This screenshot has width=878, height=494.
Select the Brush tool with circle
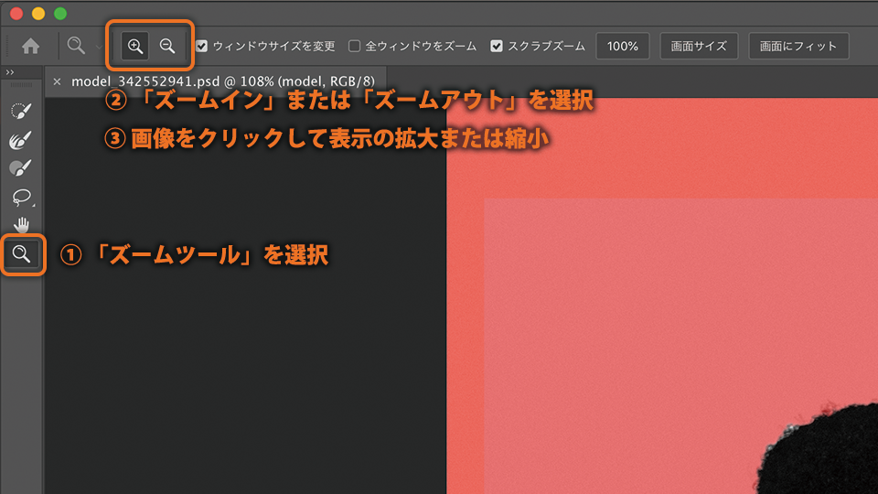tap(21, 168)
